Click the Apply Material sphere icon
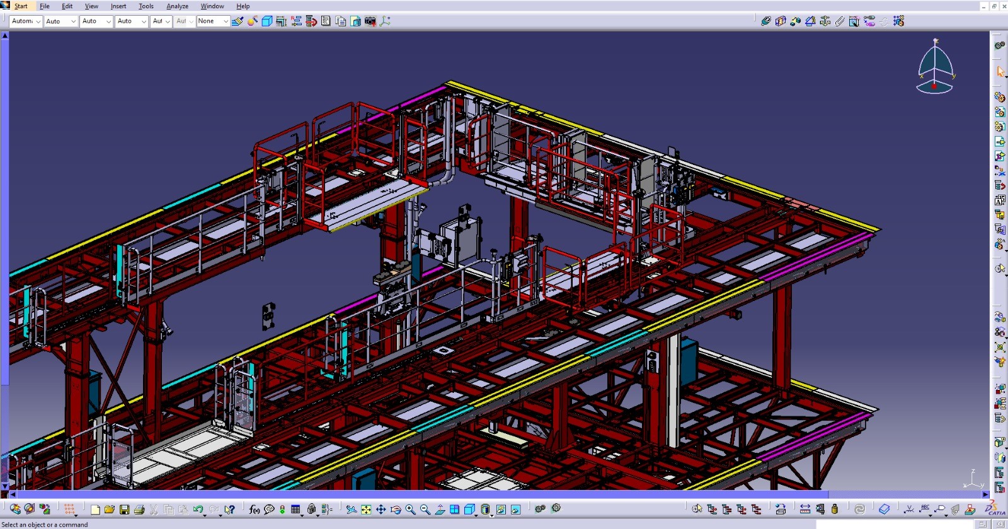Image resolution: width=1008 pixels, height=529 pixels. click(252, 21)
